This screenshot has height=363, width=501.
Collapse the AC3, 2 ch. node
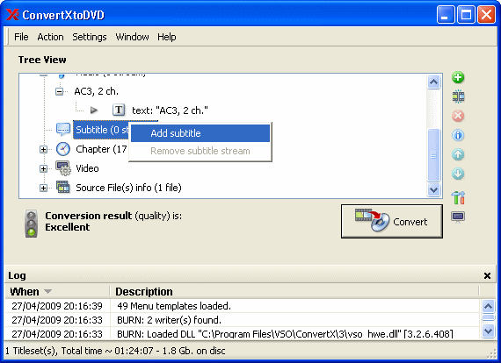[59, 92]
